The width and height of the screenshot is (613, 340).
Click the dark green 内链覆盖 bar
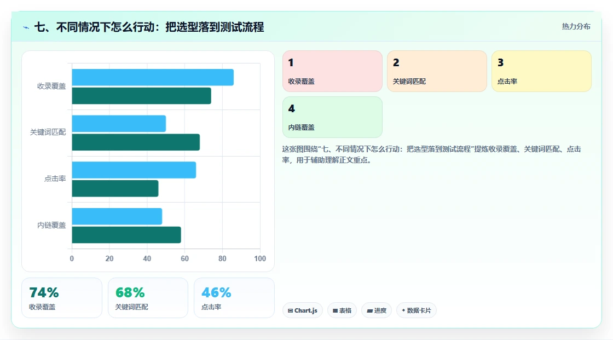pos(126,235)
